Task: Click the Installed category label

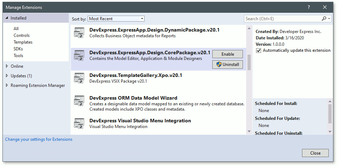Action: pos(19,18)
